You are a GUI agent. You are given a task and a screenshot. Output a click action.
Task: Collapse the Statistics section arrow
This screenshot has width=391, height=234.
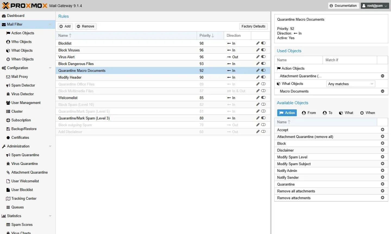click(x=50, y=216)
